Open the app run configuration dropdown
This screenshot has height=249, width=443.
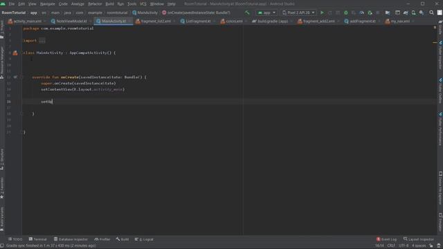(x=266, y=12)
